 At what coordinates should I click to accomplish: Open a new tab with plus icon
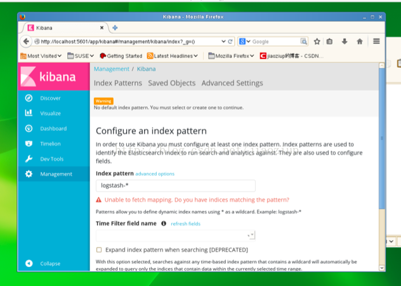point(115,28)
